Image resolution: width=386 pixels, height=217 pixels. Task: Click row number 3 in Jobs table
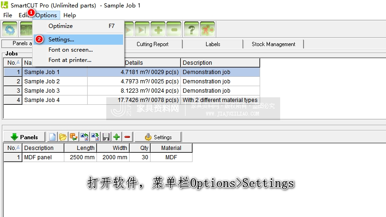[13, 91]
